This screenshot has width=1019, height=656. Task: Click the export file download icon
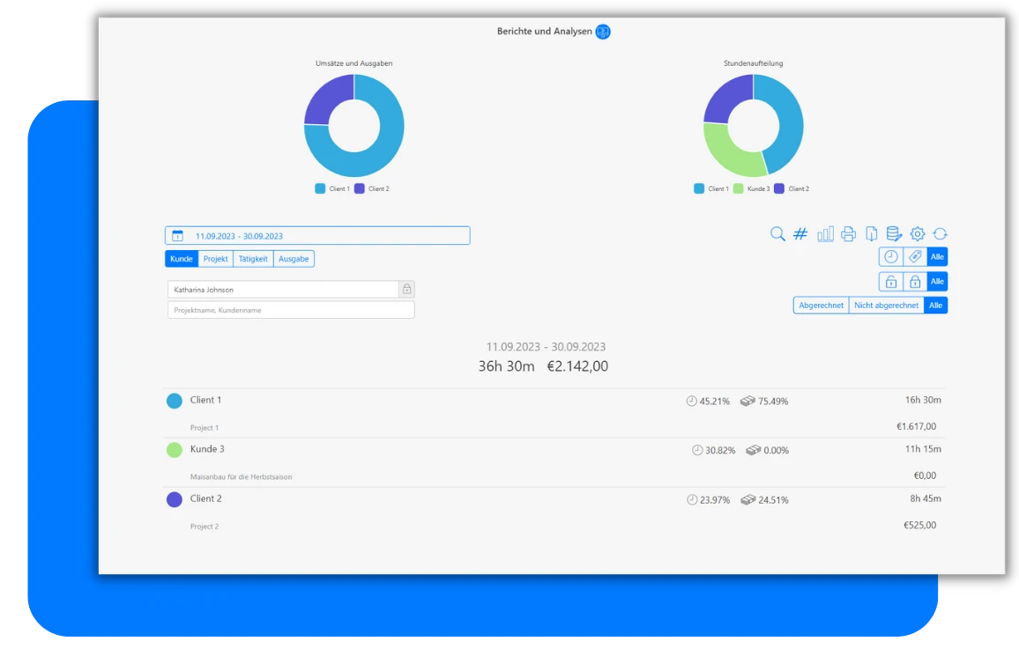coord(871,234)
